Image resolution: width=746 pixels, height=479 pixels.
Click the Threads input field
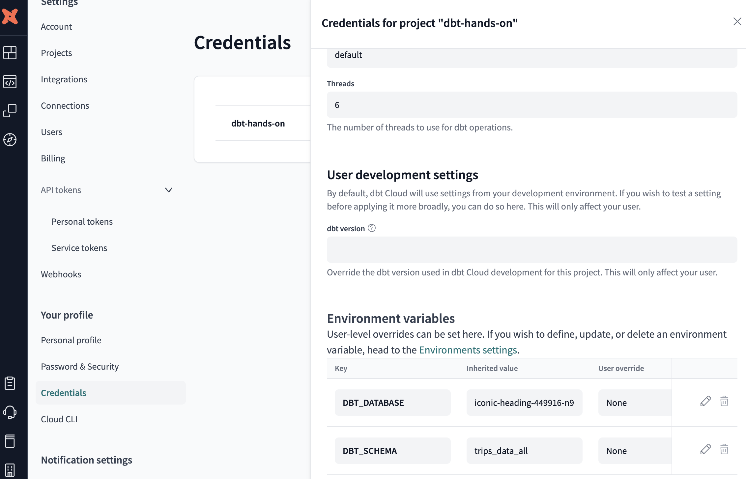coord(532,105)
